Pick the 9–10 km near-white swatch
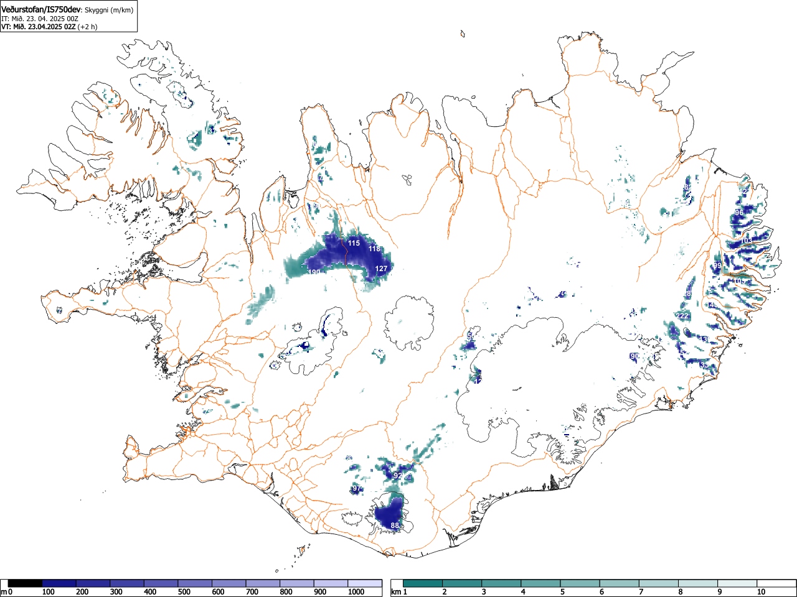This screenshot has height=597, width=797. pyautogui.click(x=737, y=583)
